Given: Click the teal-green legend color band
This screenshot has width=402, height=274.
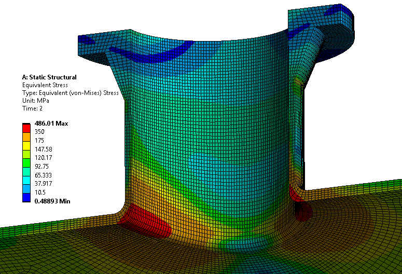Looking at the screenshot, I should (26, 172).
